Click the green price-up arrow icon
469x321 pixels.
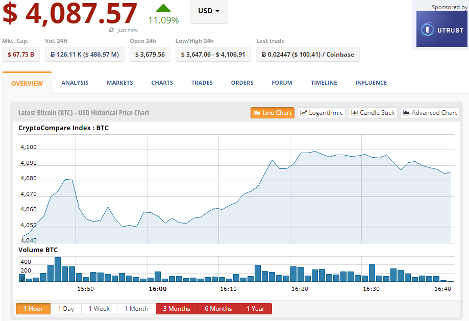click(x=163, y=8)
